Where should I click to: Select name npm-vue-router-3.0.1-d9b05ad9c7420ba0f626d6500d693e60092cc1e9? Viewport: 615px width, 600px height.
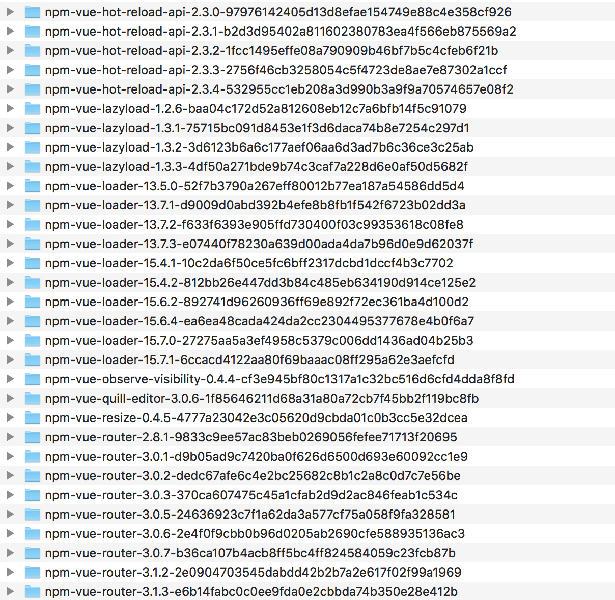click(x=257, y=457)
